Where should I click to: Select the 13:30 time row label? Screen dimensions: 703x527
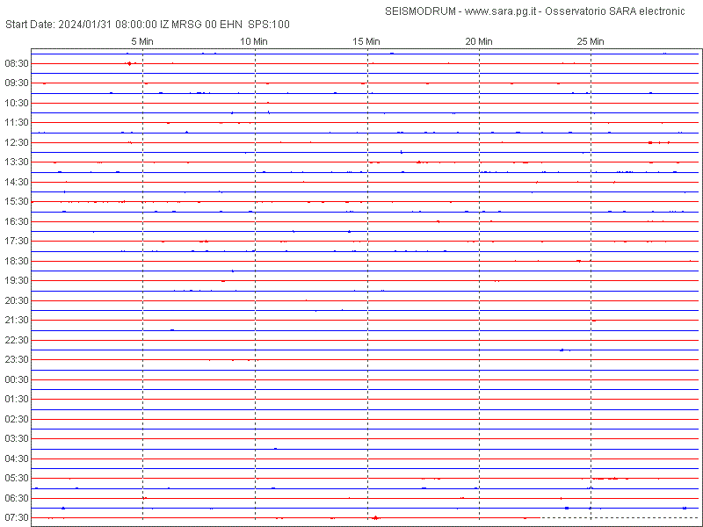[x=17, y=162]
